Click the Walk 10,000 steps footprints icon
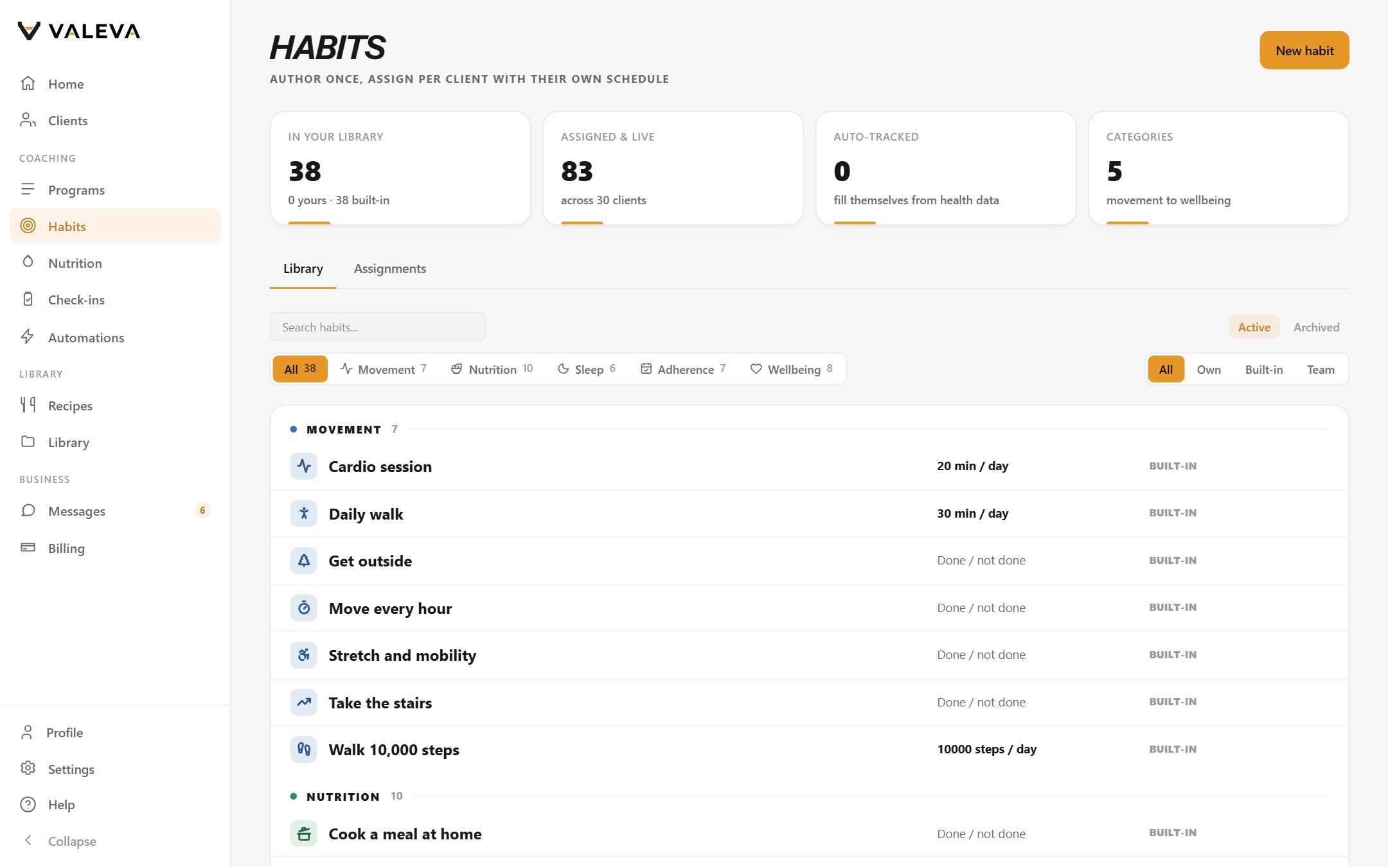Screen dimensions: 1388x867 coord(304,749)
